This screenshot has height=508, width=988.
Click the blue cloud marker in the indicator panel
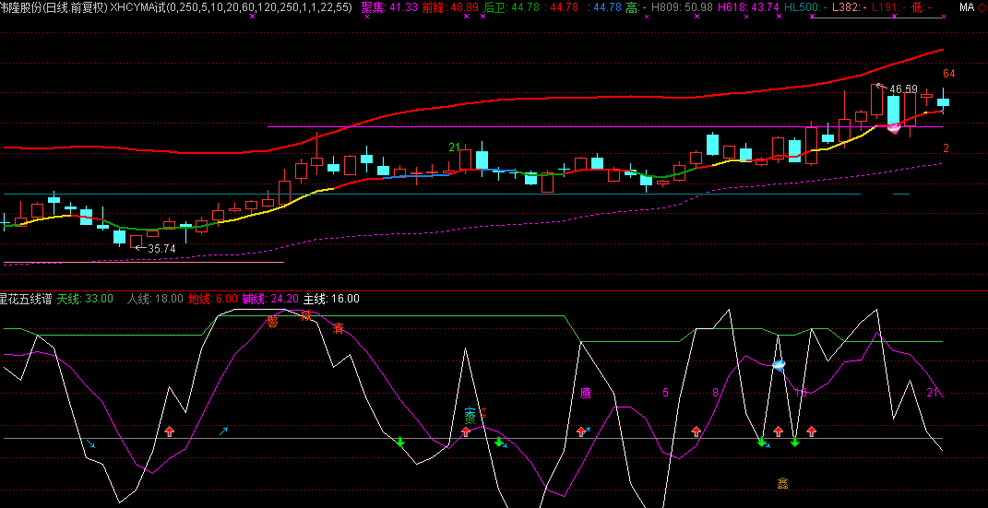coord(779,365)
